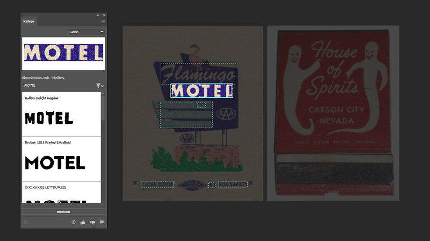Click the font list scroll-up arrow
This screenshot has width=430, height=241.
click(x=103, y=94)
